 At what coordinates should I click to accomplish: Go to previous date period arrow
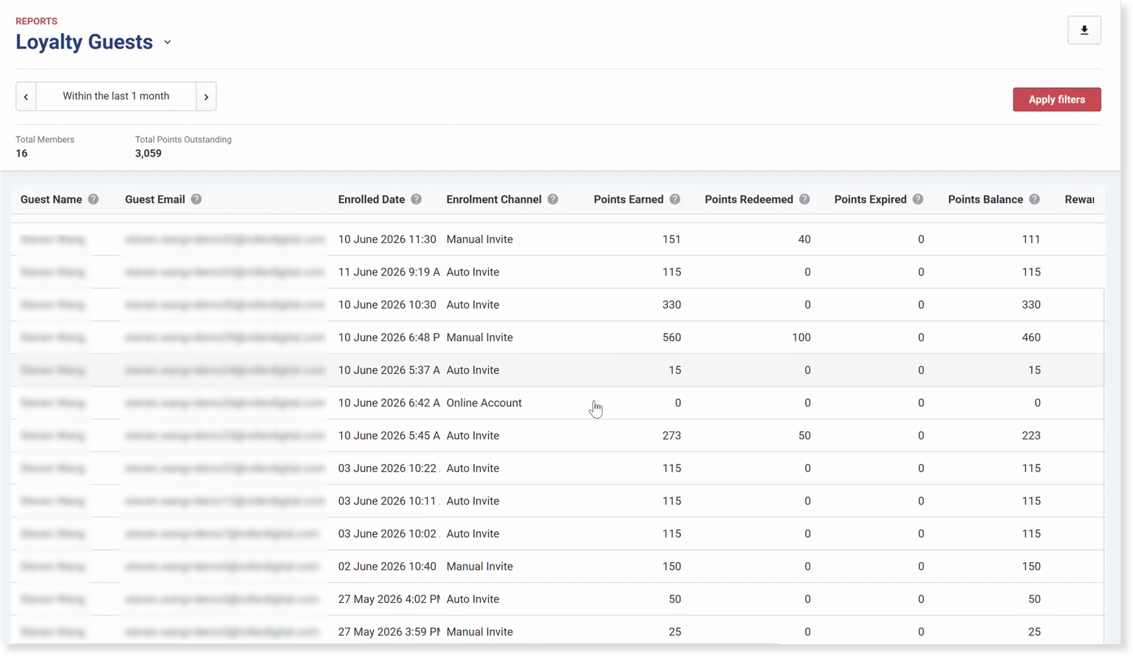[26, 97]
